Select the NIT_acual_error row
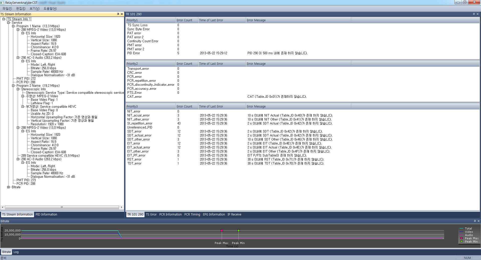 (303, 115)
